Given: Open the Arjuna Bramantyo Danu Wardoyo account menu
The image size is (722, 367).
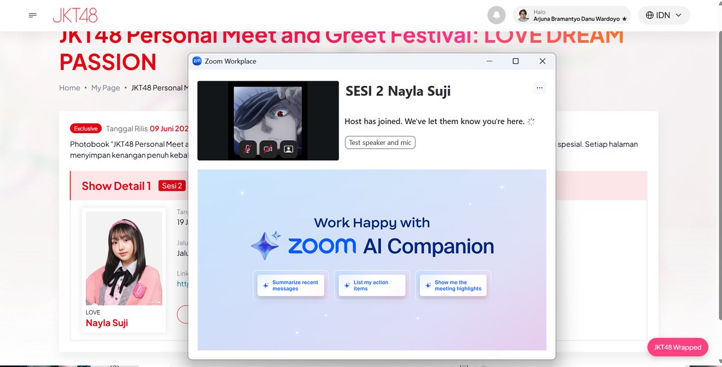Looking at the screenshot, I should coord(572,15).
